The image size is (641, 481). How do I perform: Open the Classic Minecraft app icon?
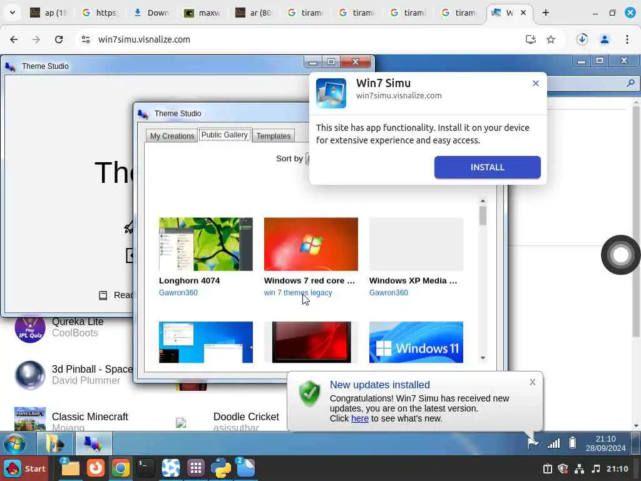30,419
